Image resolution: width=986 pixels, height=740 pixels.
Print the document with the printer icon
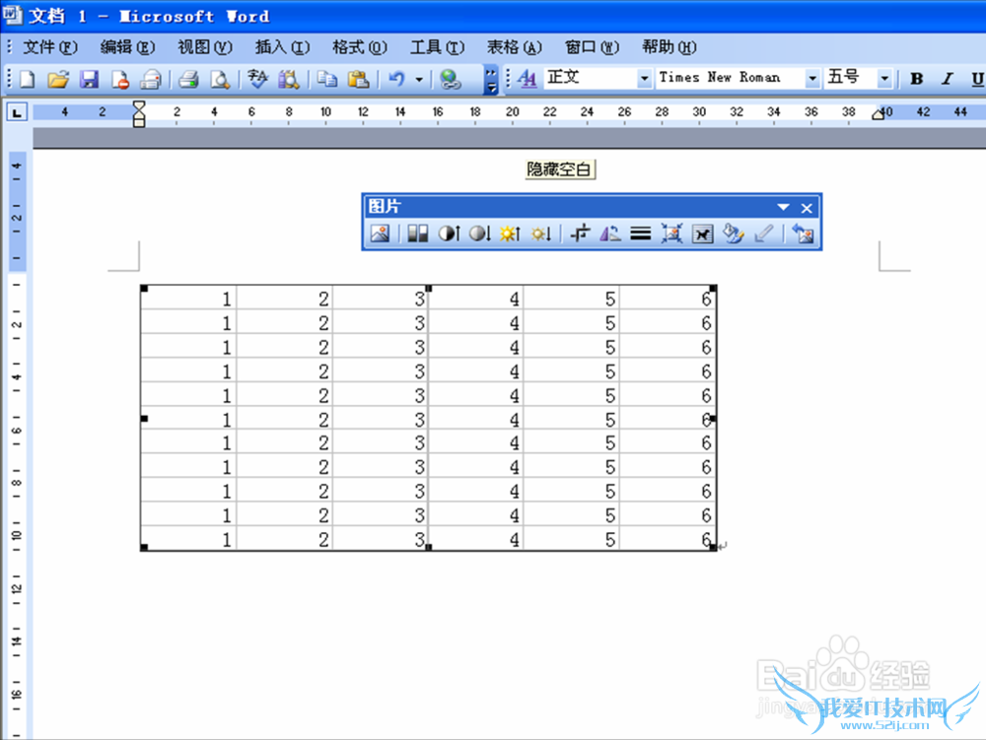coord(188,79)
